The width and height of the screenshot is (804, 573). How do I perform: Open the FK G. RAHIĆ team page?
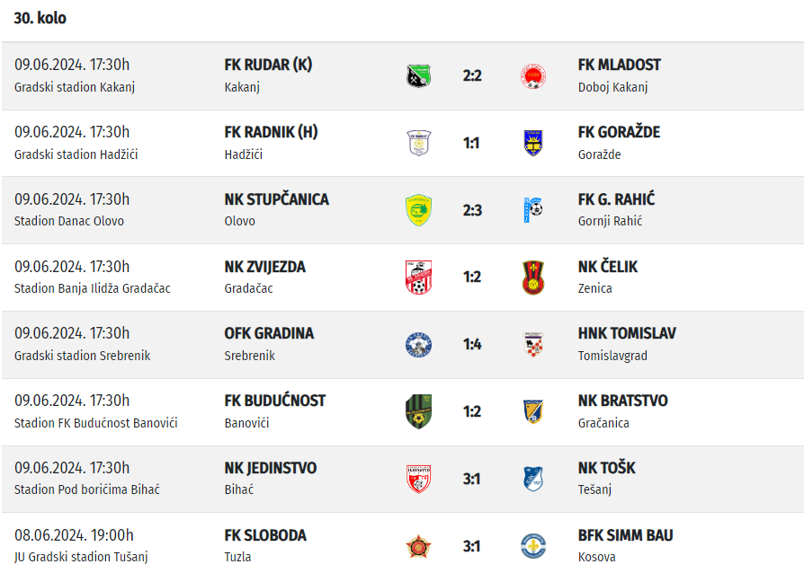click(x=616, y=199)
